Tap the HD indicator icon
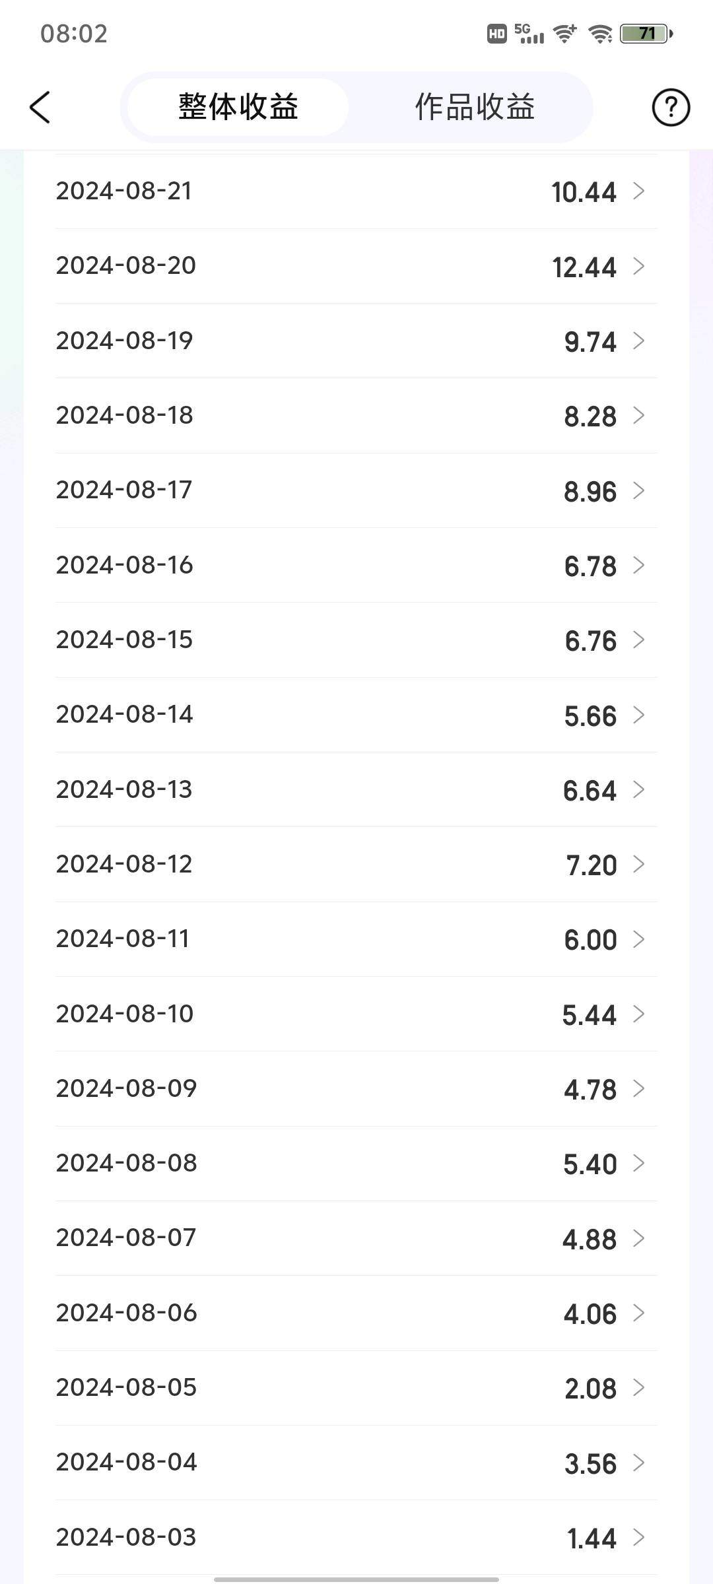Screen dimensions: 713x1584 tap(496, 34)
